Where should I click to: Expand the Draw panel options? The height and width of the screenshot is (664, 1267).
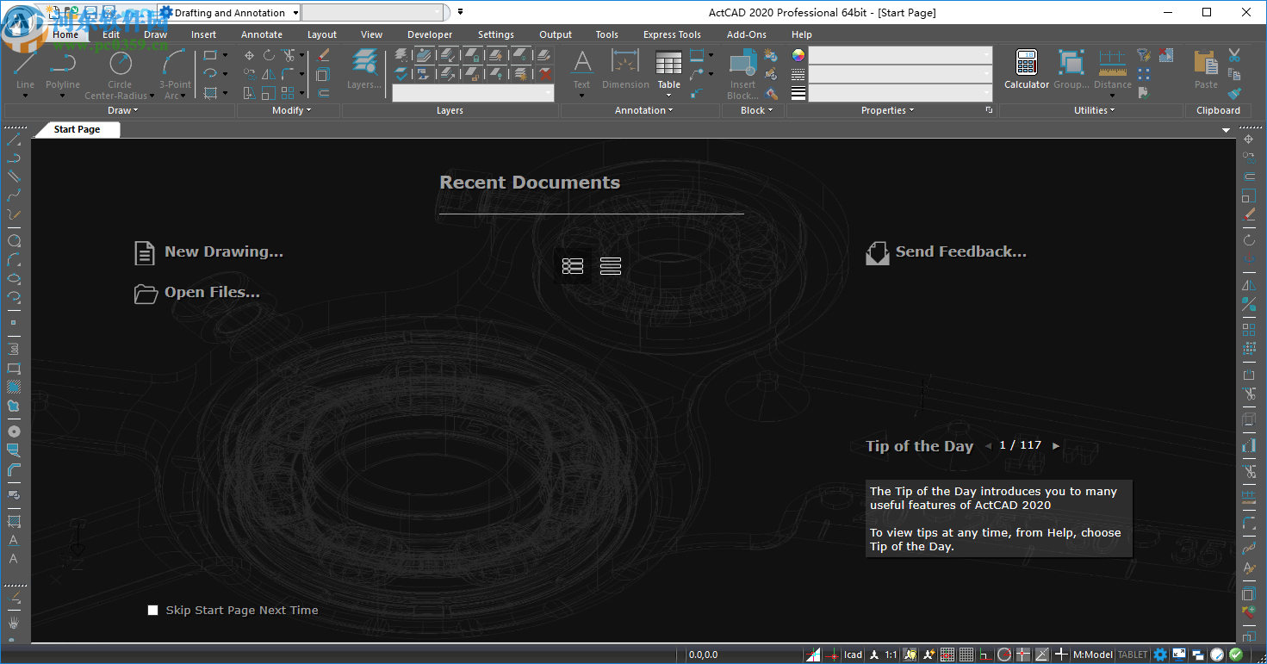point(122,110)
